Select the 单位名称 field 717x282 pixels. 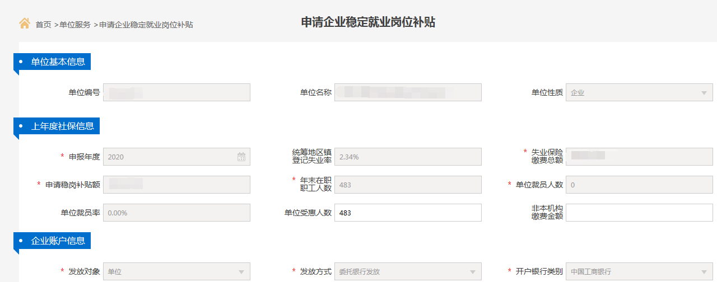(408, 93)
